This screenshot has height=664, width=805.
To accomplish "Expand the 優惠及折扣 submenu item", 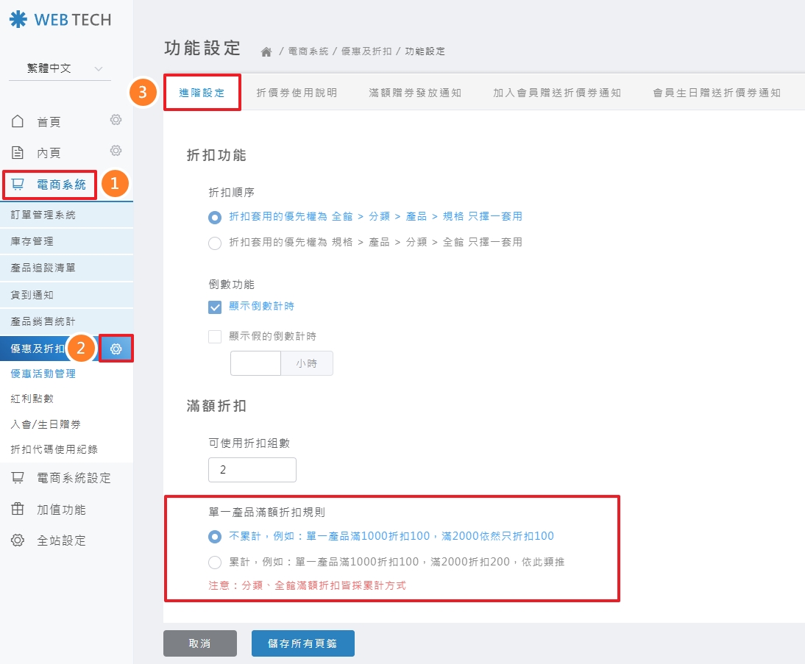I will [x=40, y=349].
